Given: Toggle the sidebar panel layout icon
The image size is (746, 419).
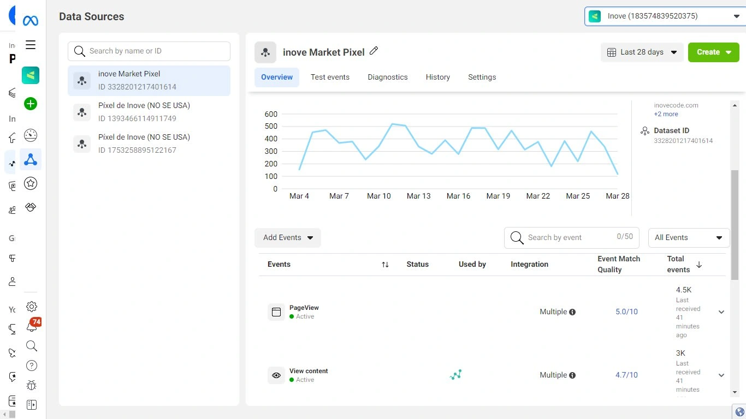Looking at the screenshot, I should tap(32, 405).
